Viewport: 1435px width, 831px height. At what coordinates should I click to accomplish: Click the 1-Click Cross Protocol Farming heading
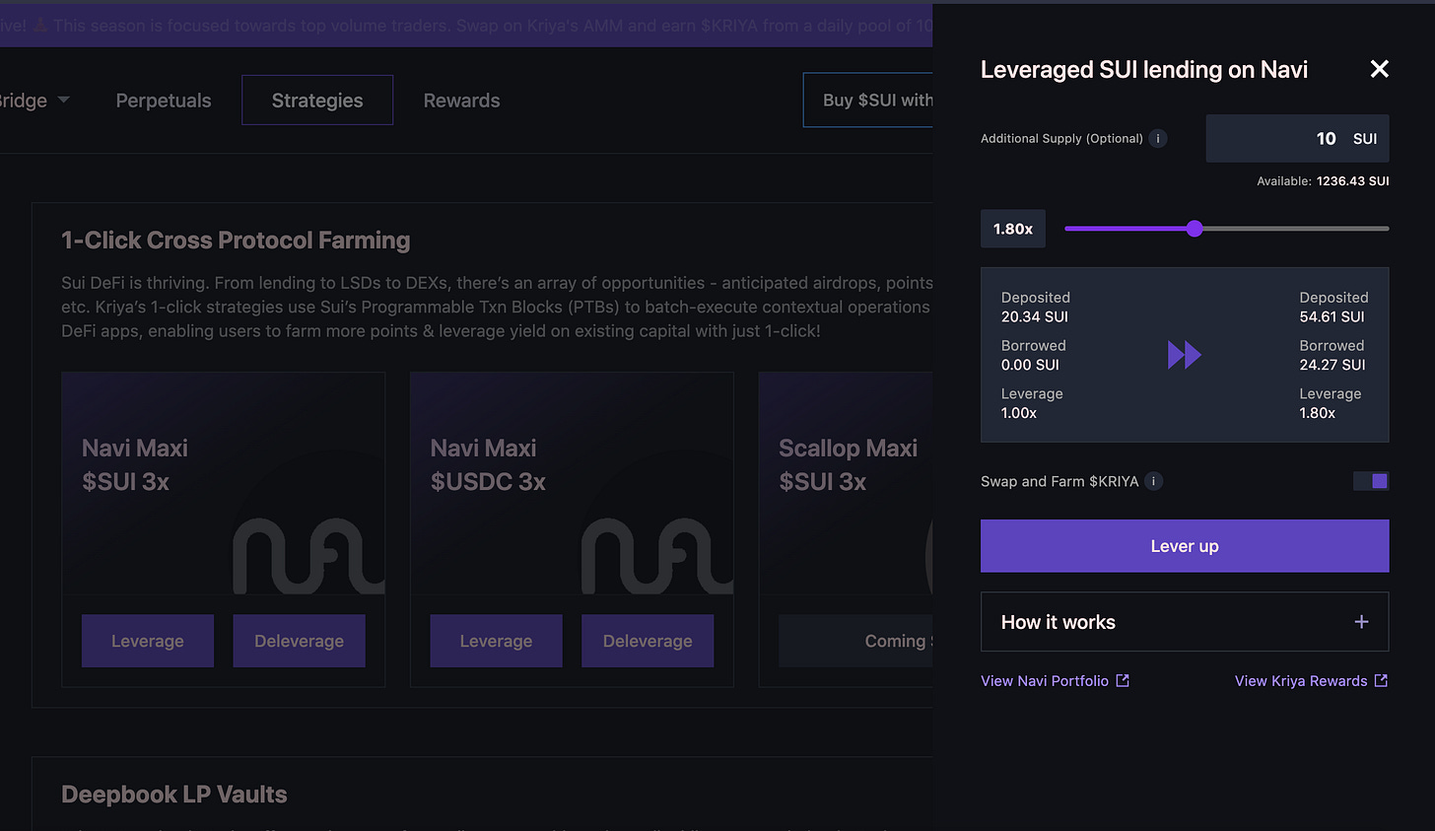(x=236, y=241)
